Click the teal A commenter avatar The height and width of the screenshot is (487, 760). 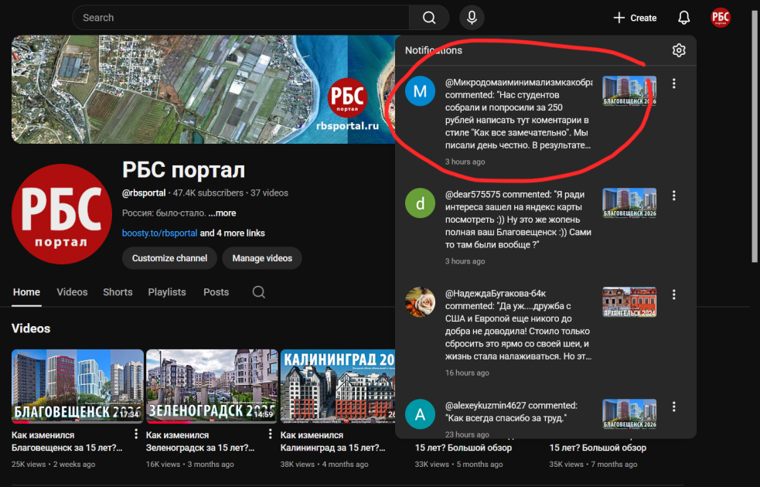[x=420, y=414]
